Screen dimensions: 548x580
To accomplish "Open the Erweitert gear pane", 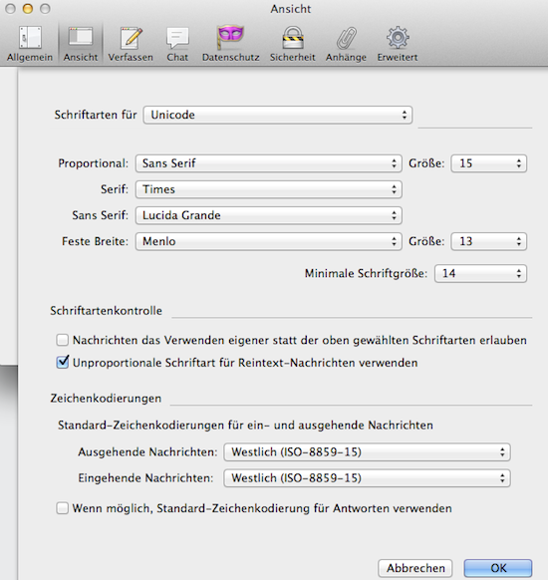I will [x=398, y=44].
